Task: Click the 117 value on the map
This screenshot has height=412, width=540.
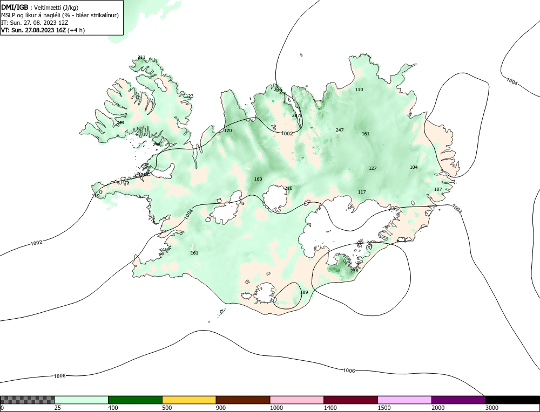Action: coord(362,192)
